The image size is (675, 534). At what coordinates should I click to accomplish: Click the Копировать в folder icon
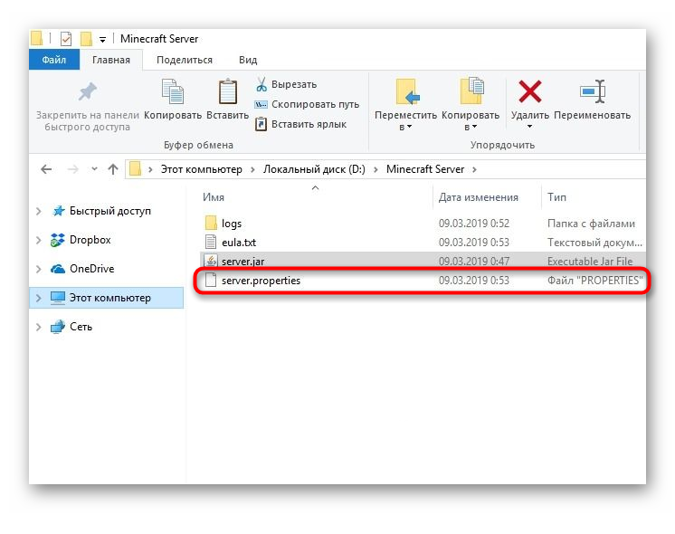[471, 91]
